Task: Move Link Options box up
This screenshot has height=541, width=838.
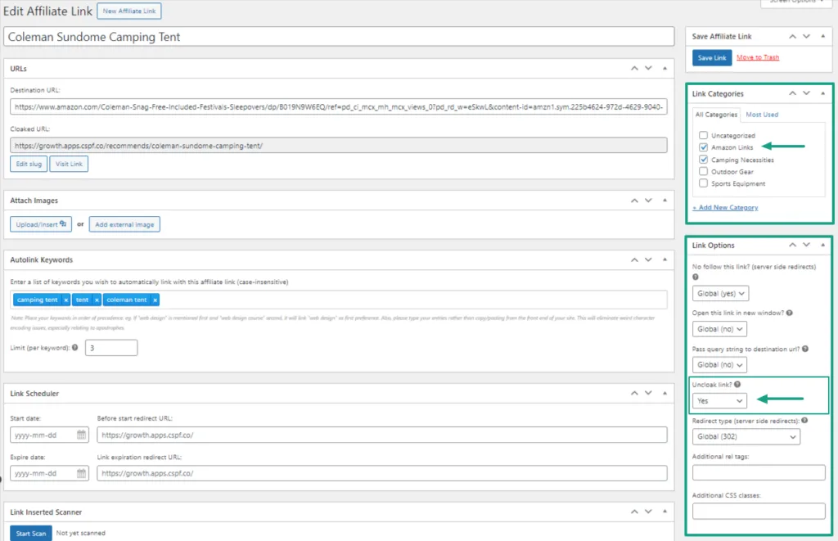Action: click(792, 246)
